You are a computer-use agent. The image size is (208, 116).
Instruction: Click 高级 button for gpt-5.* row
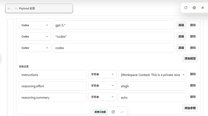(181, 25)
